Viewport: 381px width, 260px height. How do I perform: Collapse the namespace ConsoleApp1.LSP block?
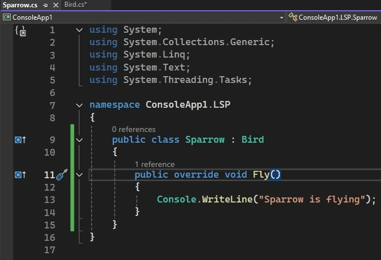[x=79, y=105]
